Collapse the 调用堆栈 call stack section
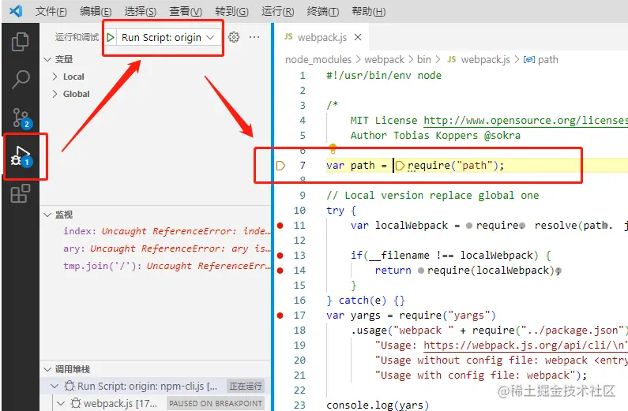This screenshot has width=628, height=411. coord(47,369)
